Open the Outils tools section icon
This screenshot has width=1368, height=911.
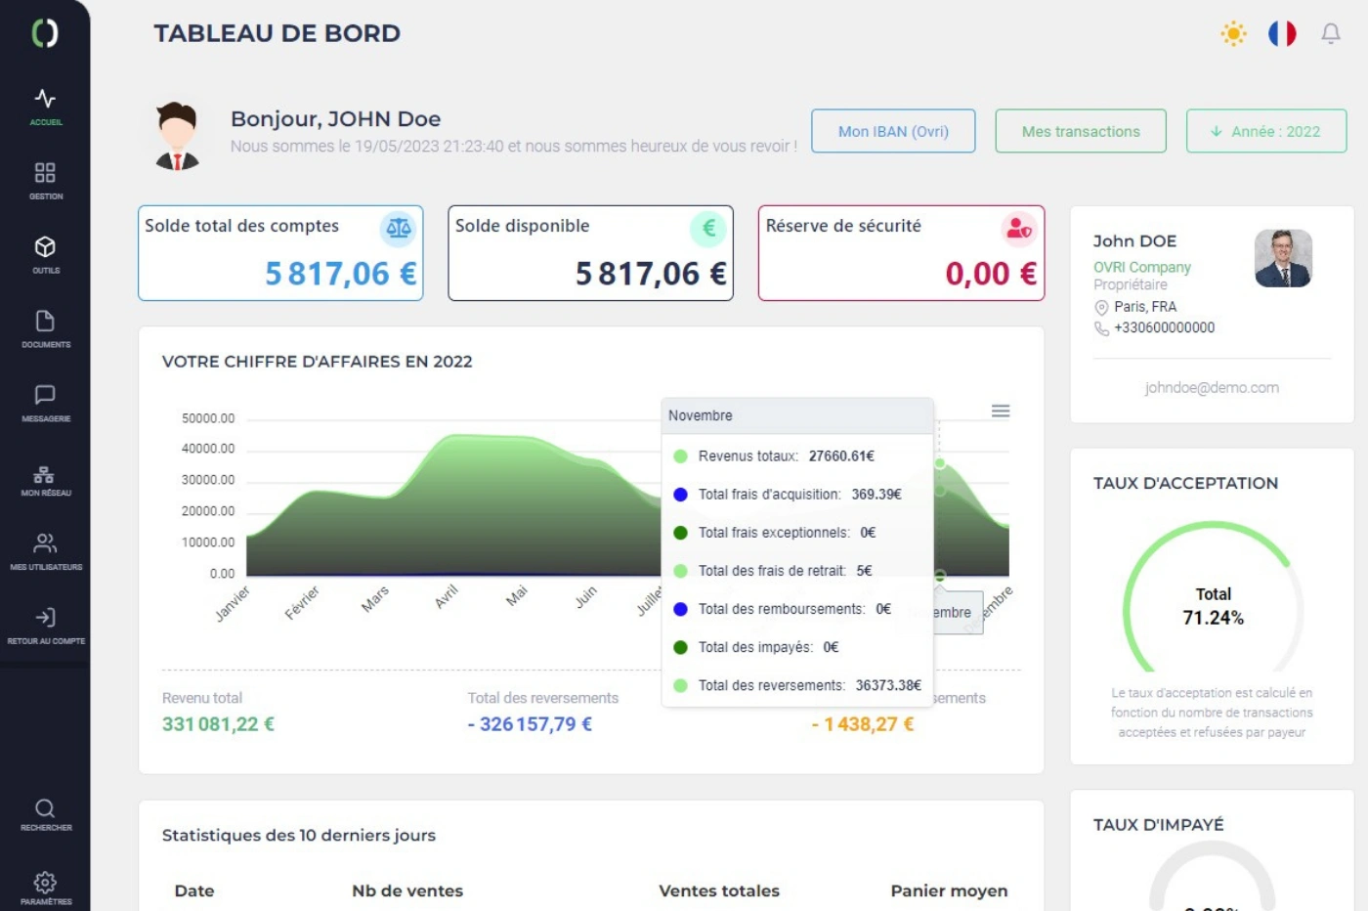click(x=44, y=246)
